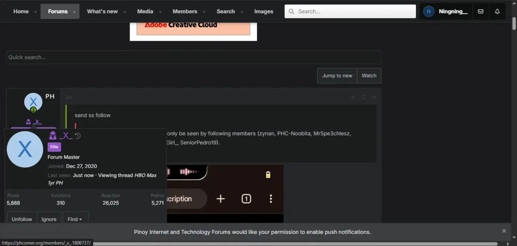Click the Forum Master title text

pos(64,157)
